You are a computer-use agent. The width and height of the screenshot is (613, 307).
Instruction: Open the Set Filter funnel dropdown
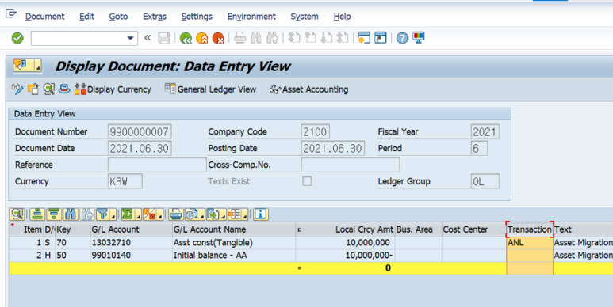pyautogui.click(x=105, y=214)
